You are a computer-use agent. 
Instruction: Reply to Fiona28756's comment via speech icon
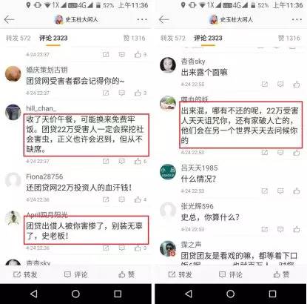click(122, 199)
